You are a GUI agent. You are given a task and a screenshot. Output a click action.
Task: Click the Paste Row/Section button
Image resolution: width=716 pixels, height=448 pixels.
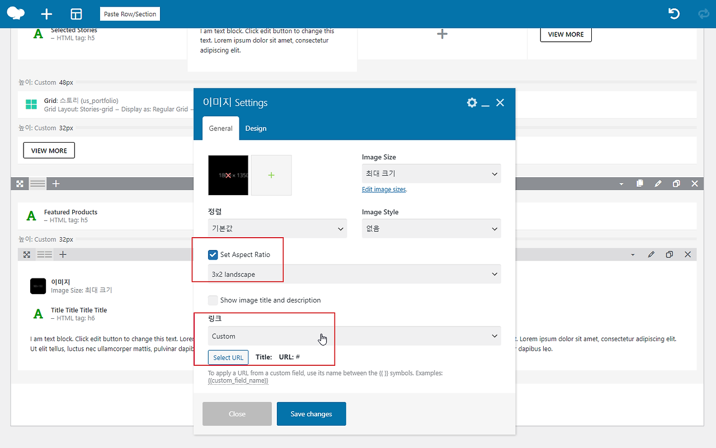(x=130, y=14)
